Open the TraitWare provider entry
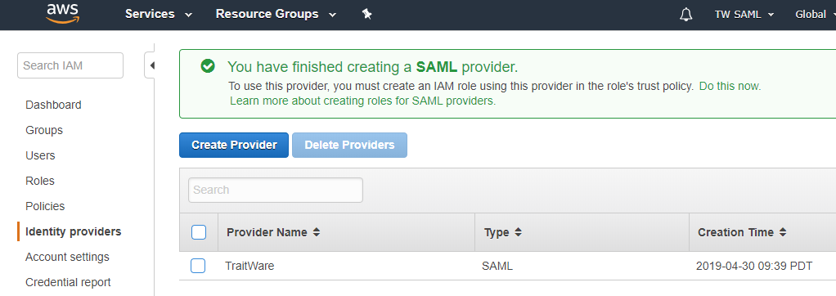The image size is (836, 296). 249,266
